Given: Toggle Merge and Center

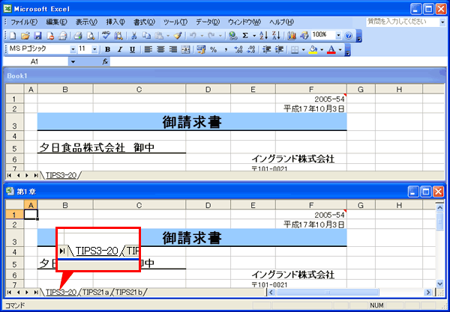Looking at the screenshot, I should [x=186, y=49].
